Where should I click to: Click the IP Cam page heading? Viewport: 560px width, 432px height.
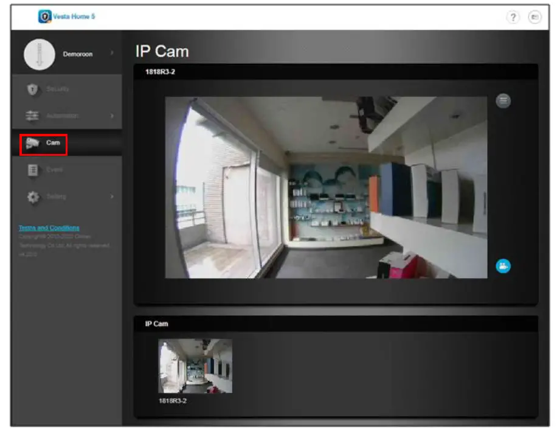click(x=162, y=52)
